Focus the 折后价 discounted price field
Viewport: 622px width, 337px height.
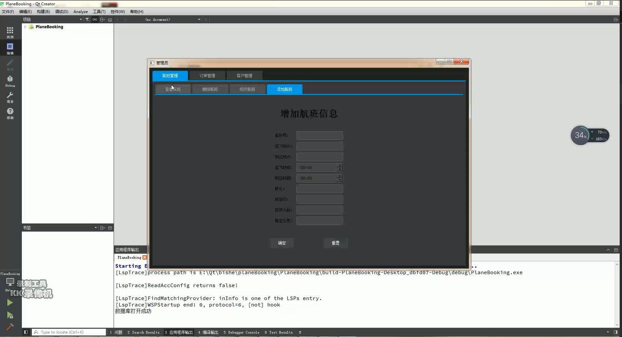[x=320, y=200]
